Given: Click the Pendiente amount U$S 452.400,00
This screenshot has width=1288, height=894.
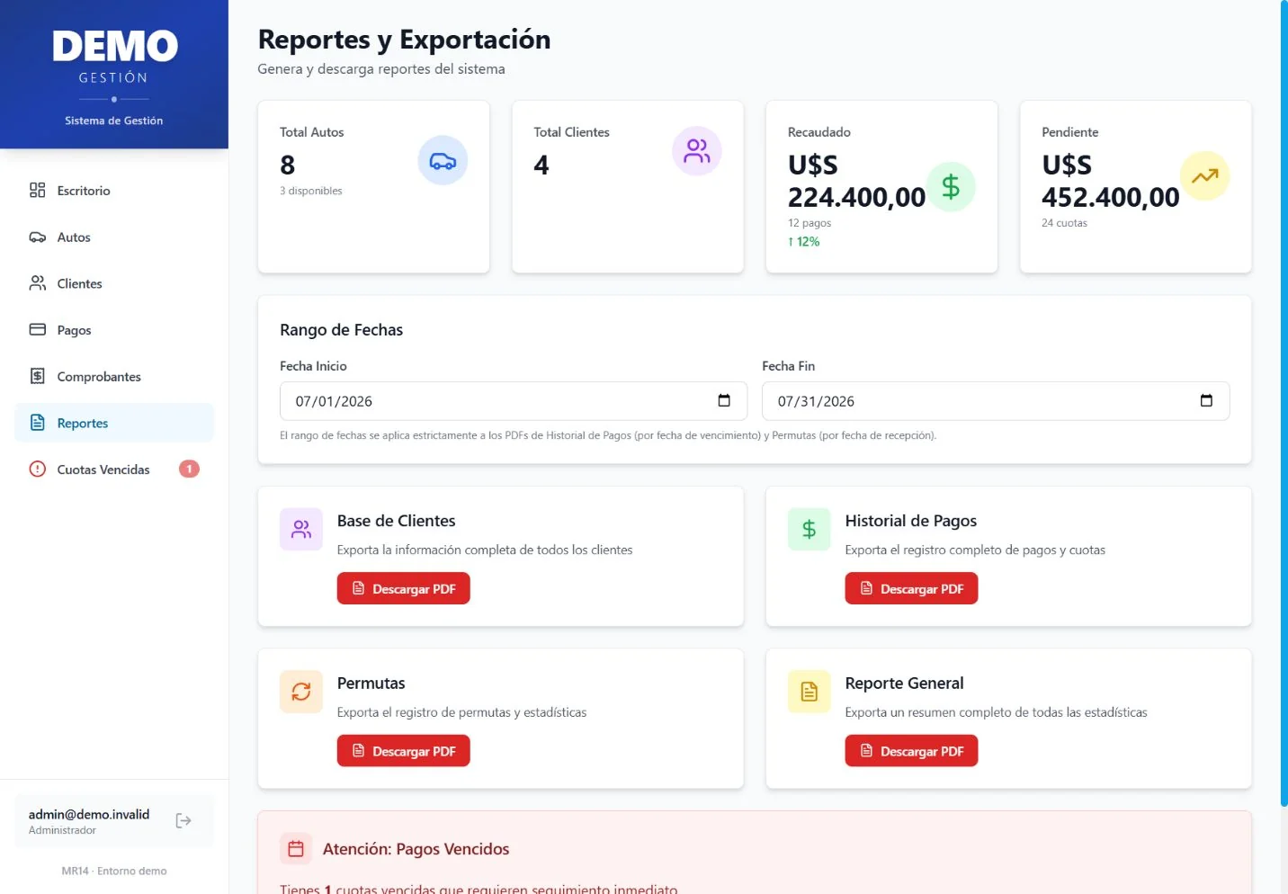Looking at the screenshot, I should pos(1110,181).
